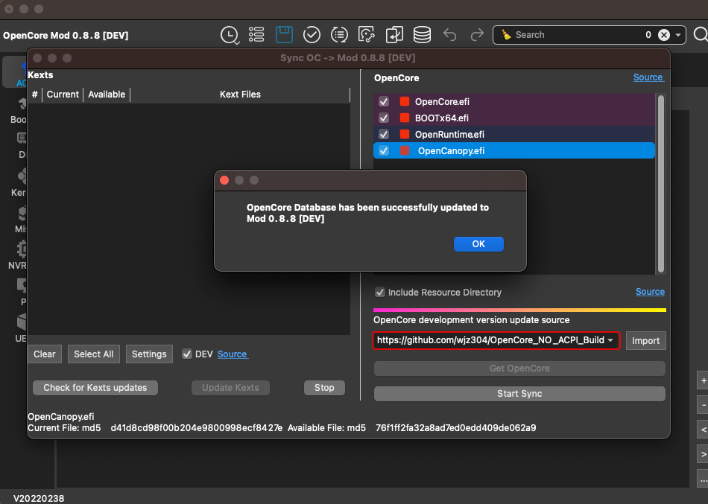Click the Update Kexts button

[231, 388]
